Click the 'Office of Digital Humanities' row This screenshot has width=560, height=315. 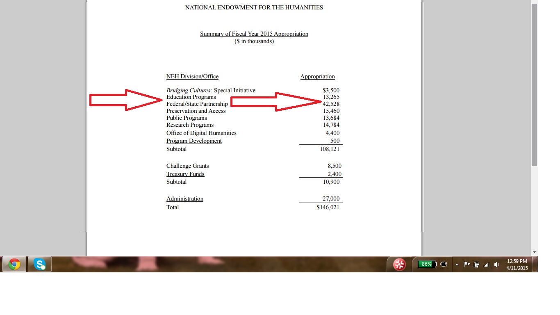pyautogui.click(x=201, y=133)
